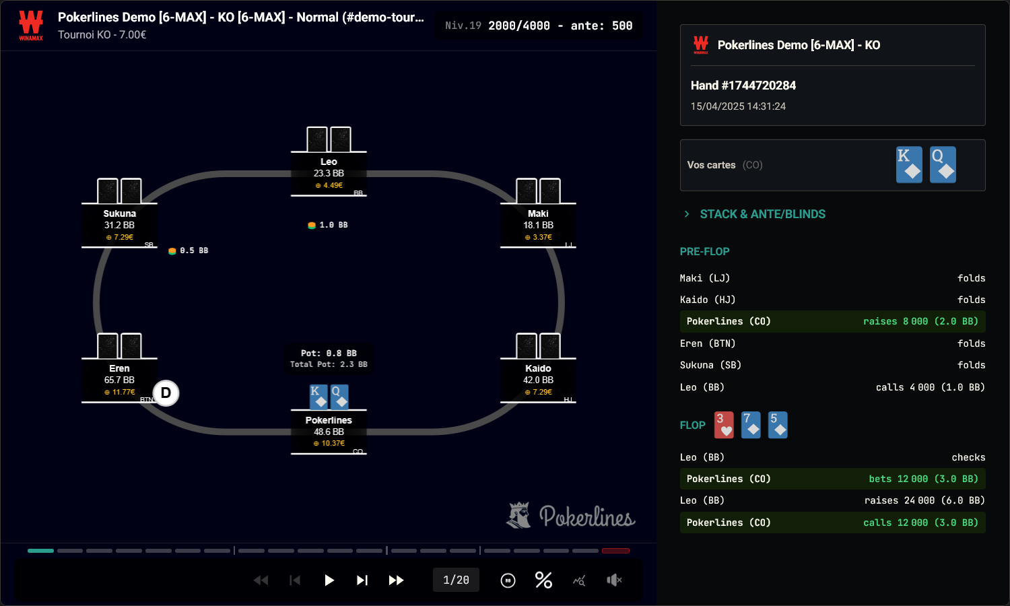Screen dimensions: 1010x606
Task: Click the Winamax logo in the hand info panel
Action: [x=701, y=45]
